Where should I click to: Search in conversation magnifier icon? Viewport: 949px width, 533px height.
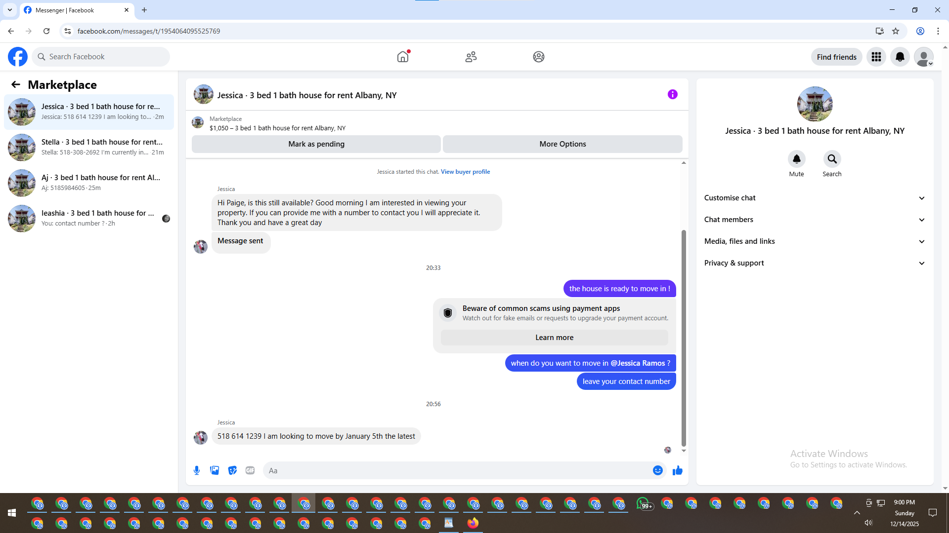[832, 159]
